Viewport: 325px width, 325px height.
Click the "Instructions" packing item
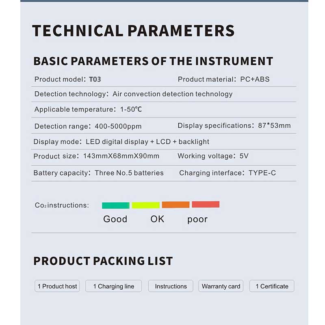(x=171, y=286)
